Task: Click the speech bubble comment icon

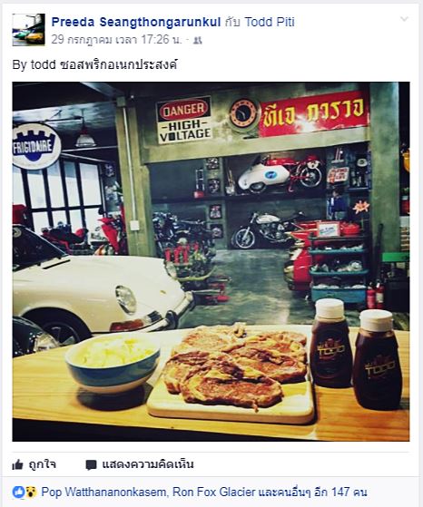Action: click(x=91, y=465)
